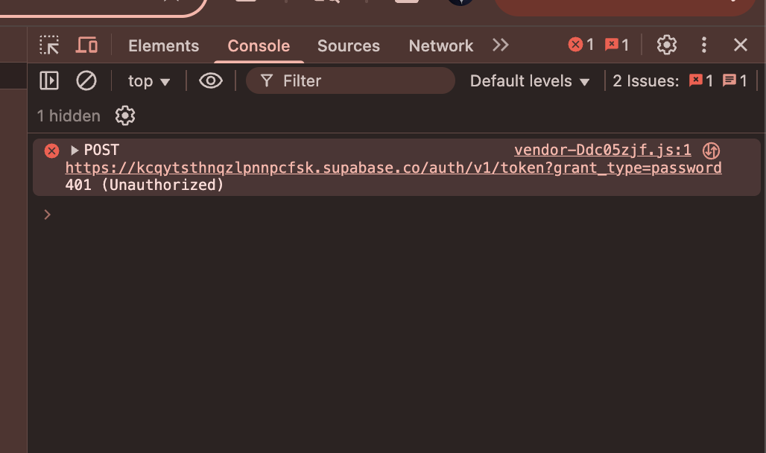Activate the inspect element selector icon

(49, 45)
